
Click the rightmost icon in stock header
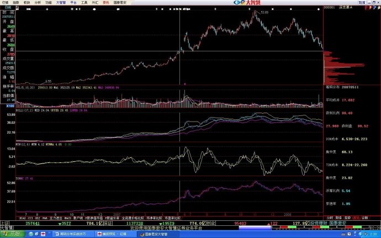click(x=377, y=7)
